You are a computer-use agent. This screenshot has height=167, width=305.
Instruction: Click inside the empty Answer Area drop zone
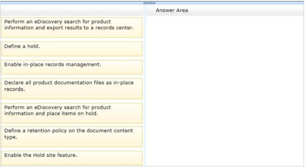224,90
